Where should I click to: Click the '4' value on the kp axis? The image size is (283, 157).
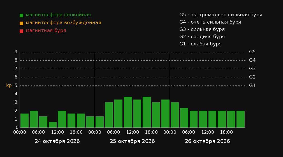tap(16, 94)
